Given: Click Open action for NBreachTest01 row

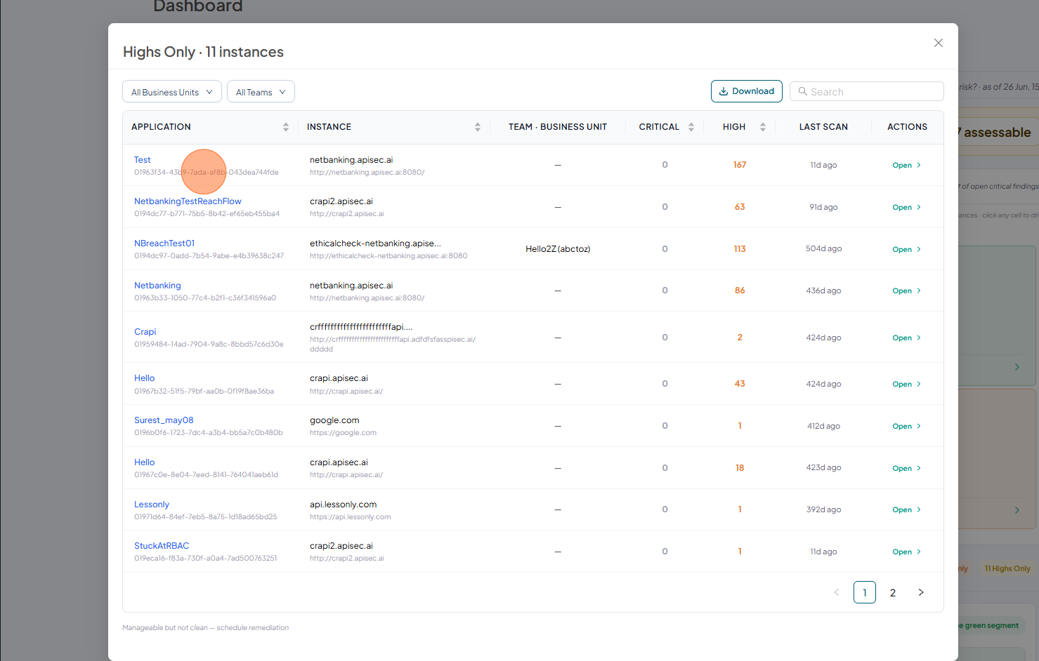Looking at the screenshot, I should tap(906, 250).
